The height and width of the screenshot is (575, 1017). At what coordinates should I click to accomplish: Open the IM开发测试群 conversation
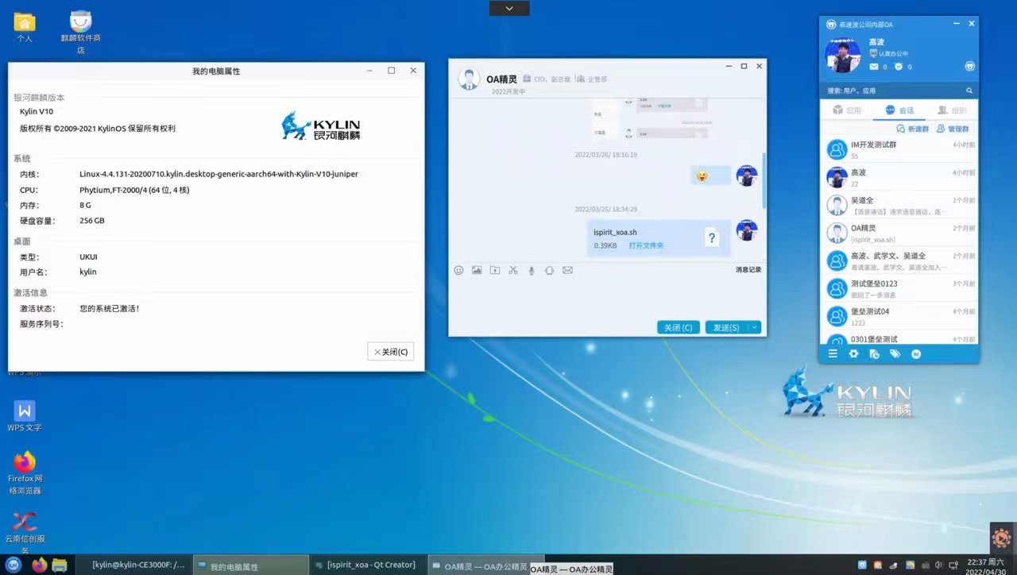tap(899, 149)
